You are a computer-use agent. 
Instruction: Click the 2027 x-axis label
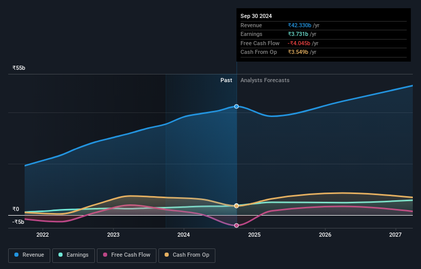click(x=395, y=235)
